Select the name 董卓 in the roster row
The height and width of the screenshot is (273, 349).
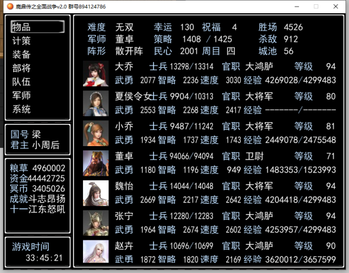pos(124,156)
